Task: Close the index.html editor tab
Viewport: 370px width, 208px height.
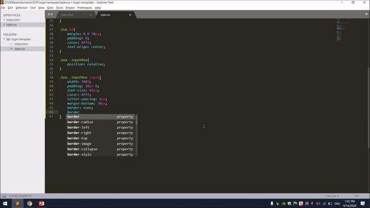Action: [x=90, y=15]
